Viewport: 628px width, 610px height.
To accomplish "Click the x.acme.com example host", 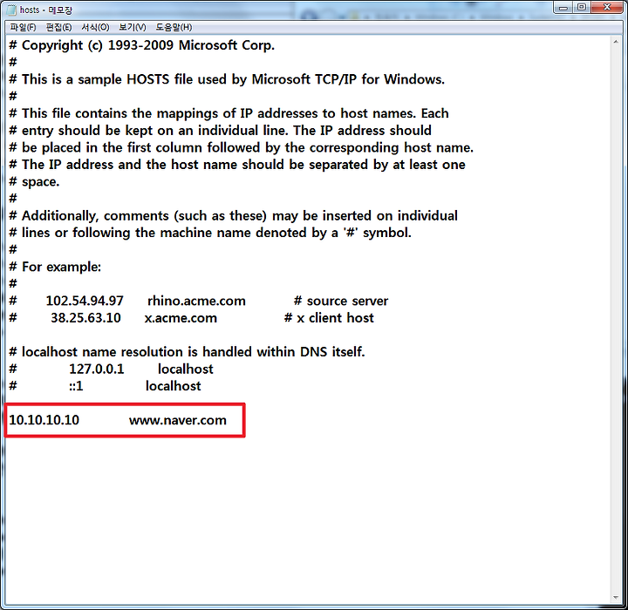I will [x=181, y=318].
